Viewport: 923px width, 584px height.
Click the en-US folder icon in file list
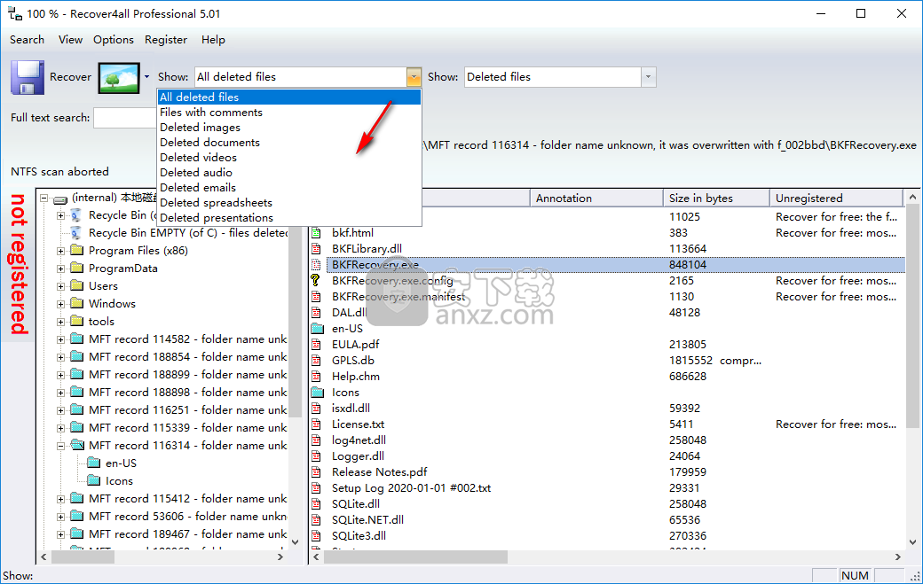(x=318, y=329)
